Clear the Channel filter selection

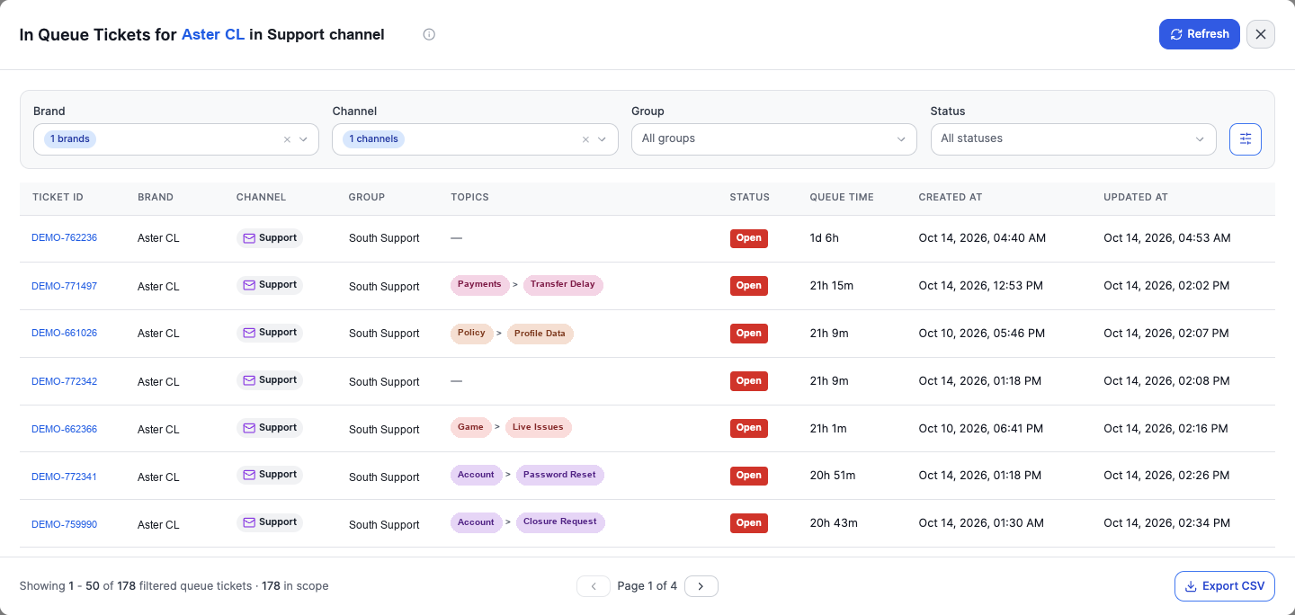pos(585,139)
